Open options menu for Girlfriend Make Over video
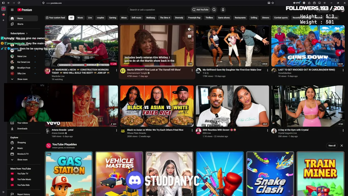Viewport: 348px width, 196px height. 267,70
